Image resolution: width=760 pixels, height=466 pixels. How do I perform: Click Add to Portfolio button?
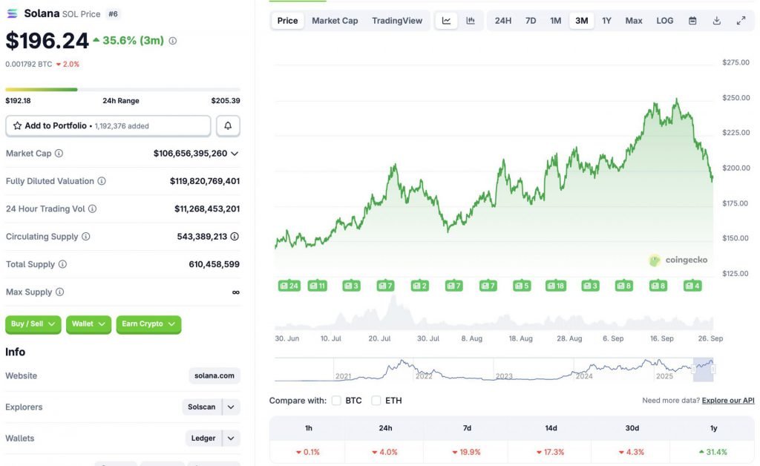[108, 126]
